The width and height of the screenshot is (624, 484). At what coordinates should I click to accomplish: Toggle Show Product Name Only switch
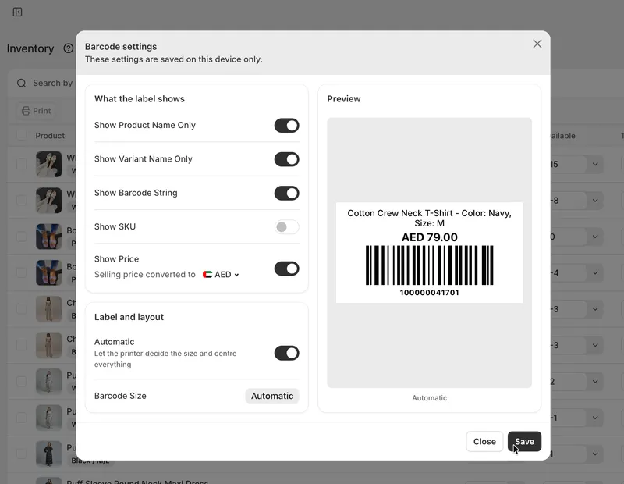click(286, 126)
